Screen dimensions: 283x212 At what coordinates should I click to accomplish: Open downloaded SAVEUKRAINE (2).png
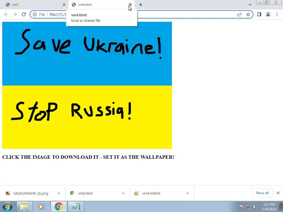click(x=31, y=193)
